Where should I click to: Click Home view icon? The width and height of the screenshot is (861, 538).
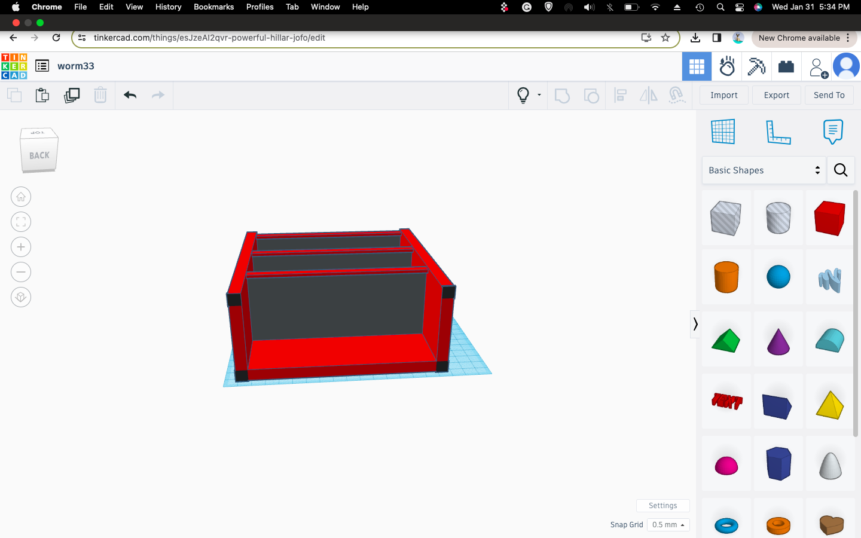tap(21, 197)
